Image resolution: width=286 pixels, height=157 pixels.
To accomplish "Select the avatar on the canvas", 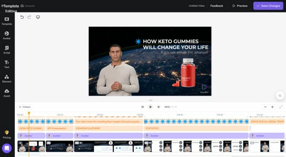I will tap(118, 70).
